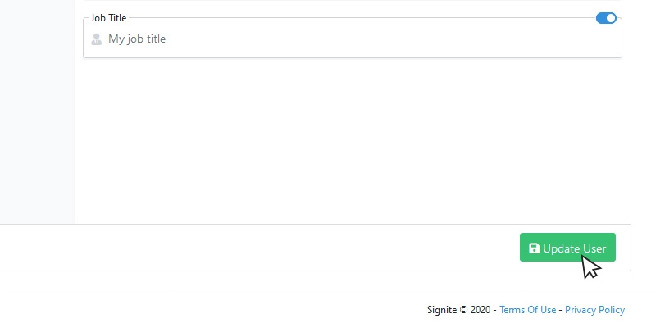Save changes with the Update User button
Image resolution: width=656 pixels, height=328 pixels.
(567, 248)
